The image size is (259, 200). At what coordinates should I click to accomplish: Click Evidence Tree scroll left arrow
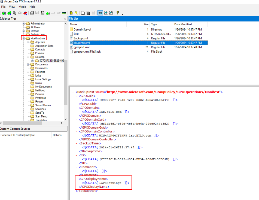(1, 123)
